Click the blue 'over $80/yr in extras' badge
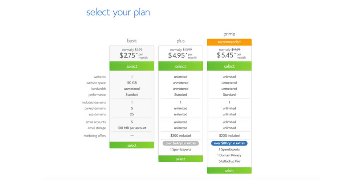 229,143
